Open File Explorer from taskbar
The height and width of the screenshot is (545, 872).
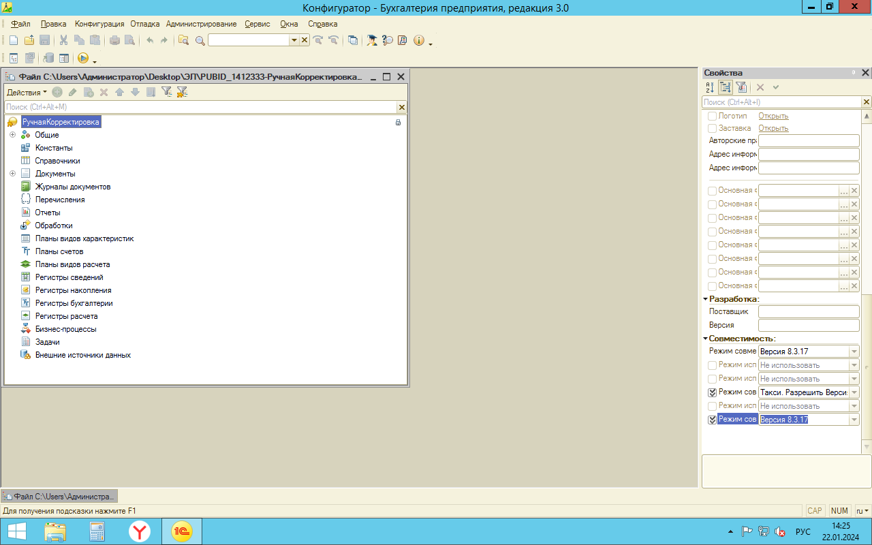coord(55,531)
